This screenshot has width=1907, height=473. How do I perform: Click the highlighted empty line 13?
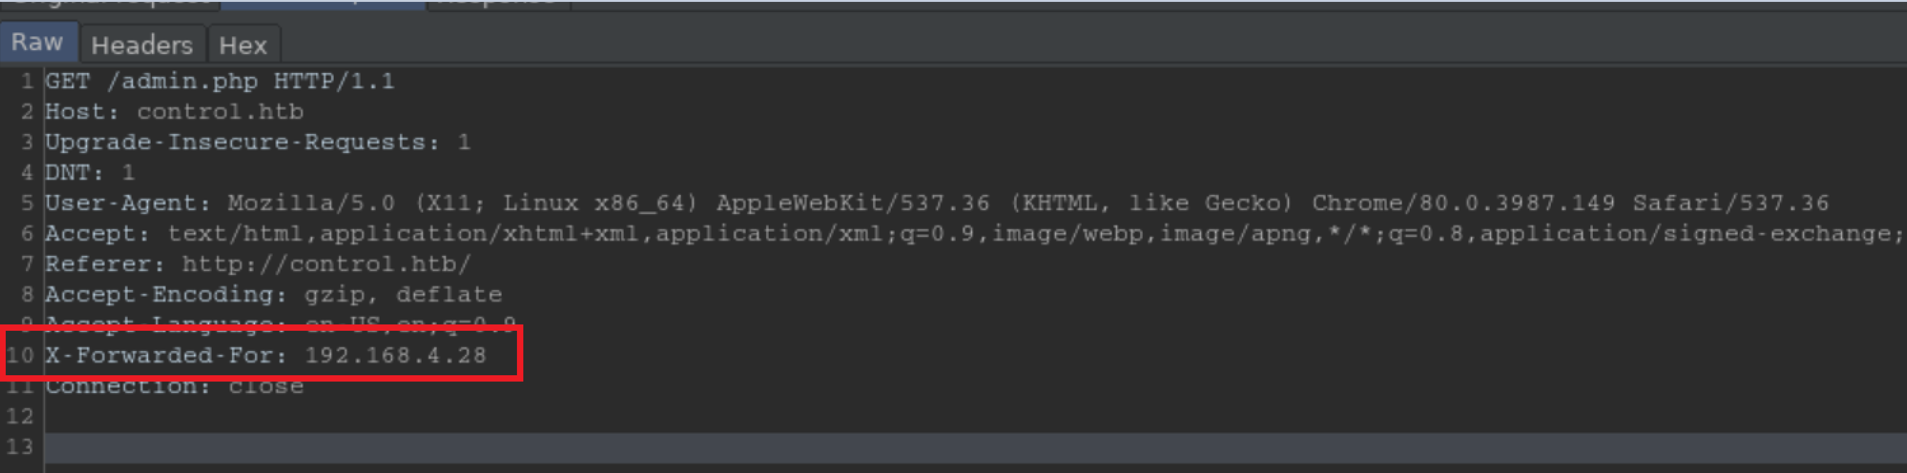(962, 447)
